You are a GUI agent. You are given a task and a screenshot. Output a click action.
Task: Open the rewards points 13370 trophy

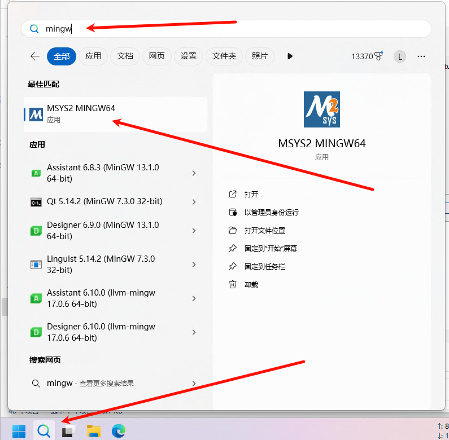pos(367,56)
